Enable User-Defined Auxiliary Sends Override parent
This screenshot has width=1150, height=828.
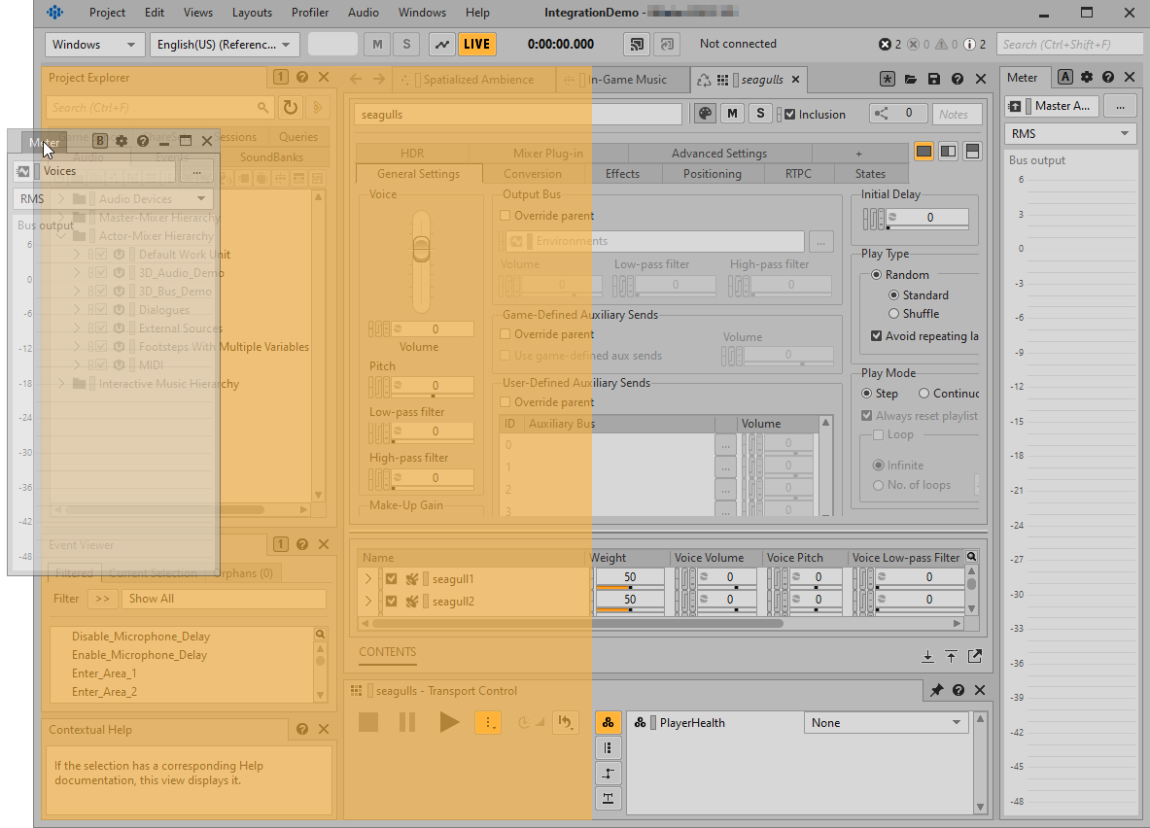tap(505, 402)
